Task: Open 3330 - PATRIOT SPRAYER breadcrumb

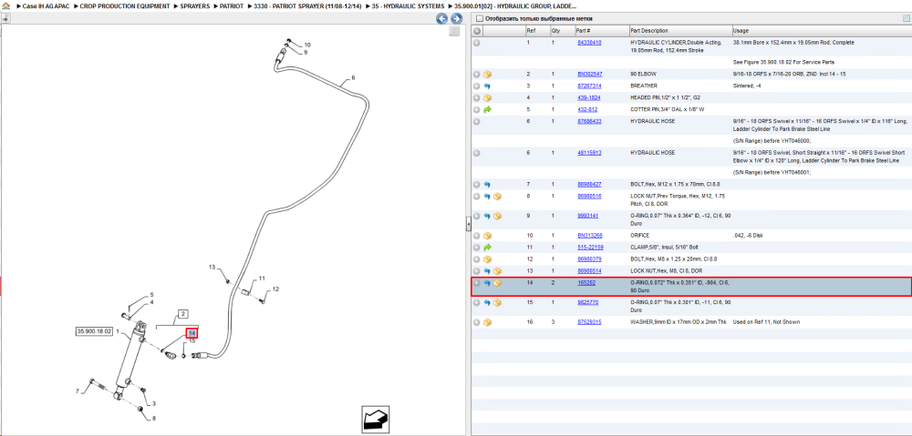Action: click(x=307, y=5)
